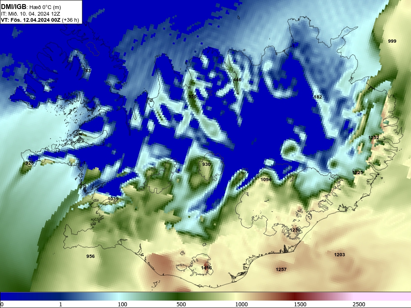Click the 1416 value label

pos(206,268)
